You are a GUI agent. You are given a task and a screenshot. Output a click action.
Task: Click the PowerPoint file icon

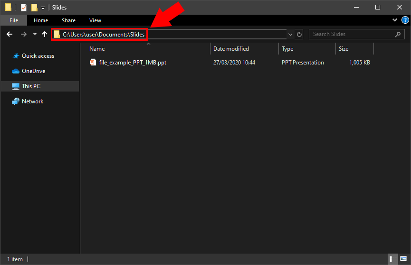point(93,62)
